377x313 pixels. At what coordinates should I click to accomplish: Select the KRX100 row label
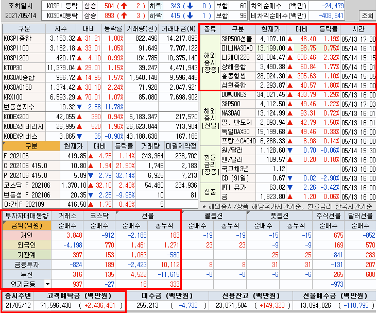pos(24,97)
